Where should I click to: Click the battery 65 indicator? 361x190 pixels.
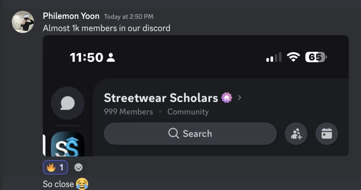click(x=316, y=57)
